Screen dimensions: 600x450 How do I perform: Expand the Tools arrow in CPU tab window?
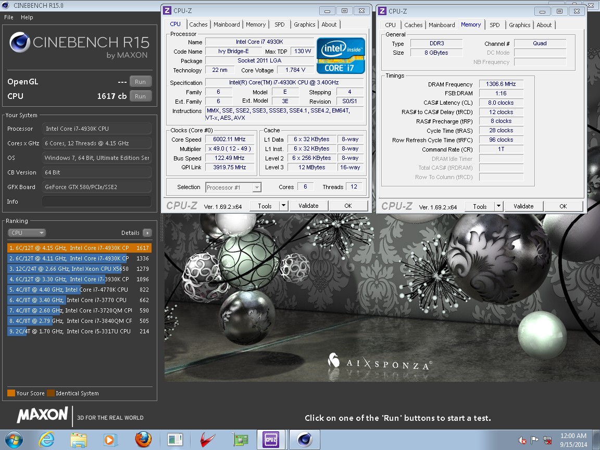[x=283, y=206]
